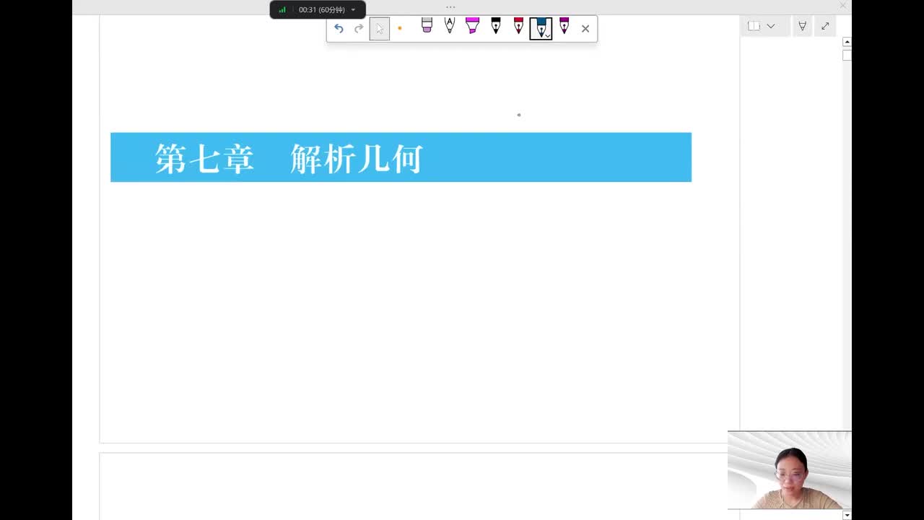The height and width of the screenshot is (520, 924).
Task: Select the text pen with letter A
Action: (450, 26)
